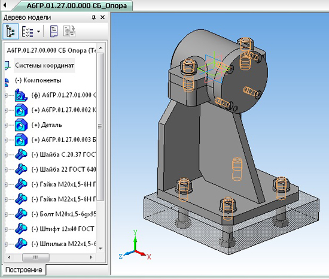Click the part icon next to Деталь

click(x=21, y=125)
